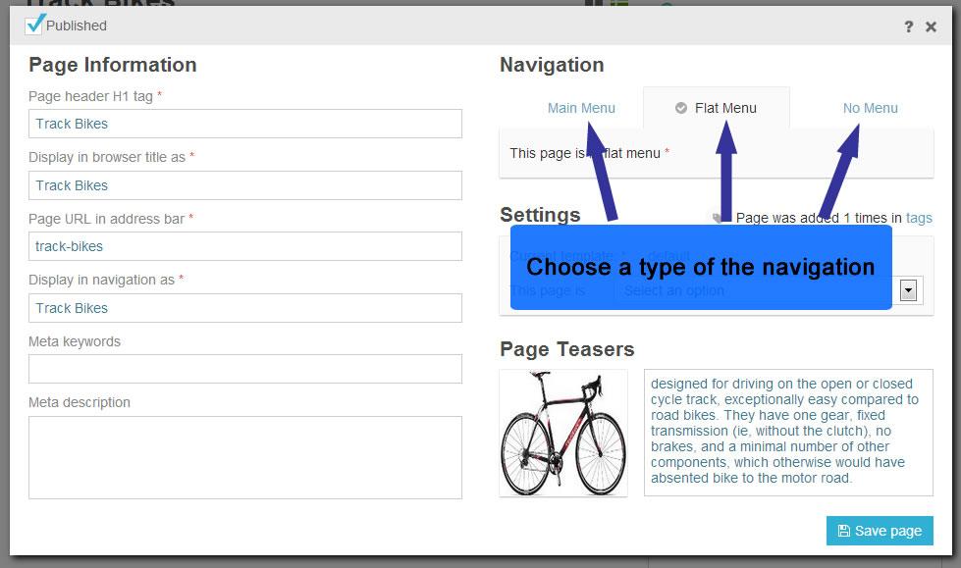Open the tags link

click(919, 218)
